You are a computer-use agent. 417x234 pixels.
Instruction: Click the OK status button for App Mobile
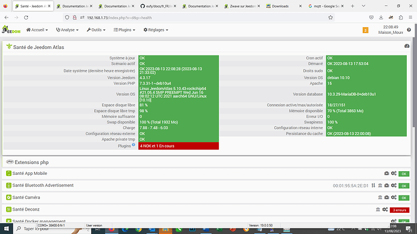click(x=404, y=174)
